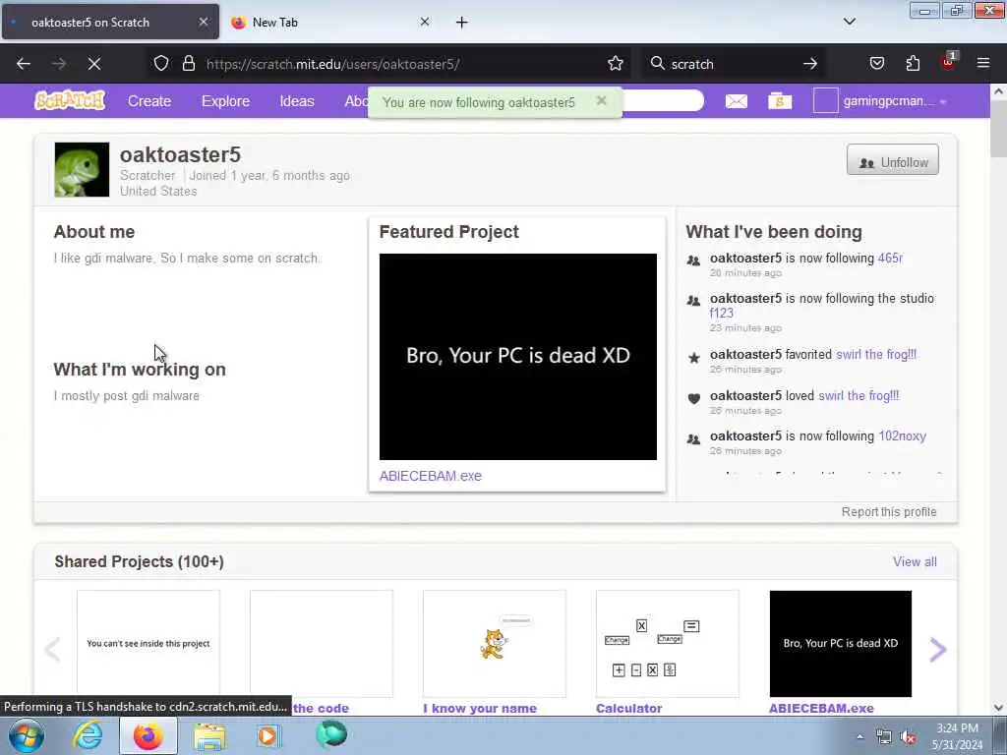
Task: Open My Stuff folder icon
Action: coord(780,101)
